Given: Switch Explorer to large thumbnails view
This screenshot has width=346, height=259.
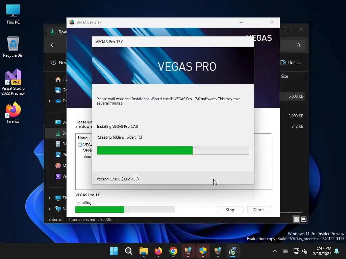Looking at the screenshot, I should tap(304, 219).
